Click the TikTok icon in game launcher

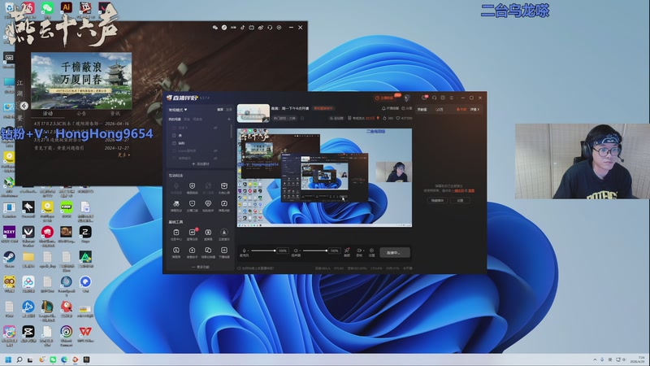(x=243, y=28)
